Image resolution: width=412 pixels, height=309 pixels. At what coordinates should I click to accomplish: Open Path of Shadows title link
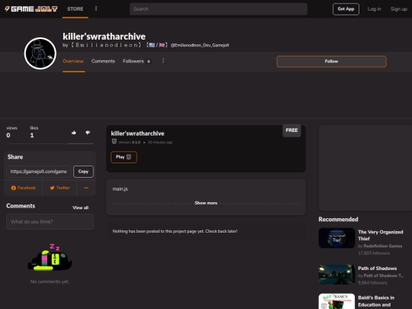[378, 269]
